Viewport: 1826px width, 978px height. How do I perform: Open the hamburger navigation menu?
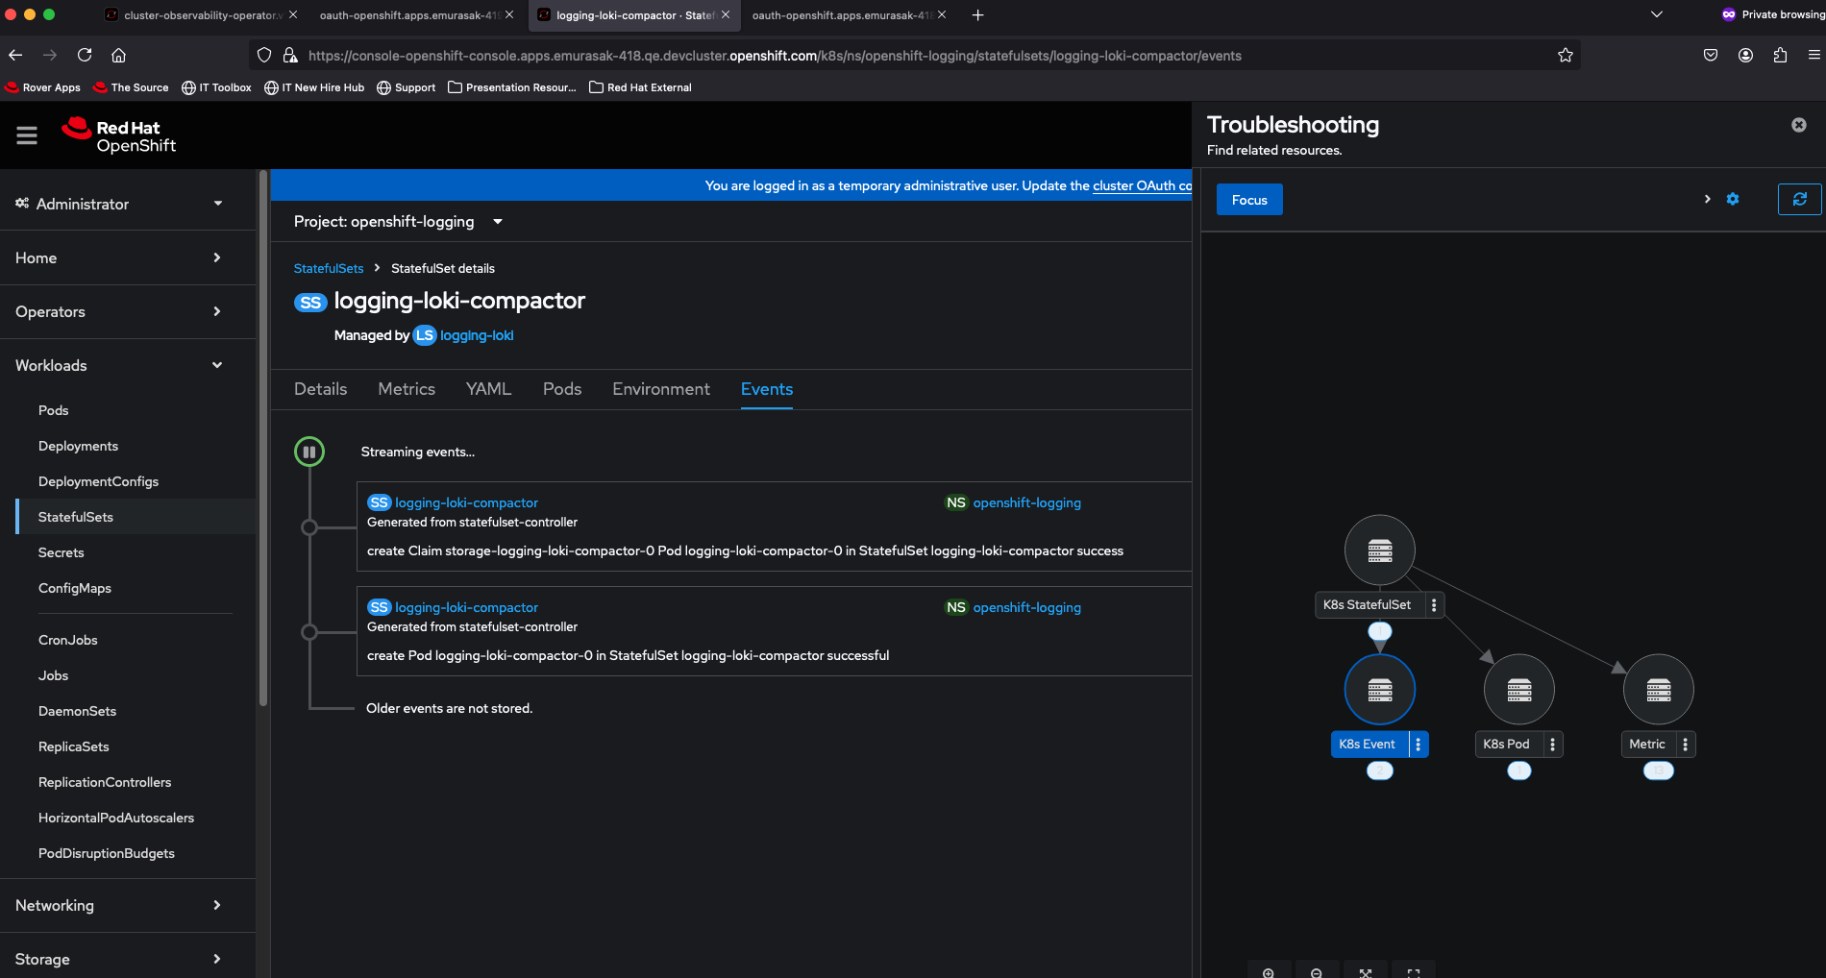(27, 135)
